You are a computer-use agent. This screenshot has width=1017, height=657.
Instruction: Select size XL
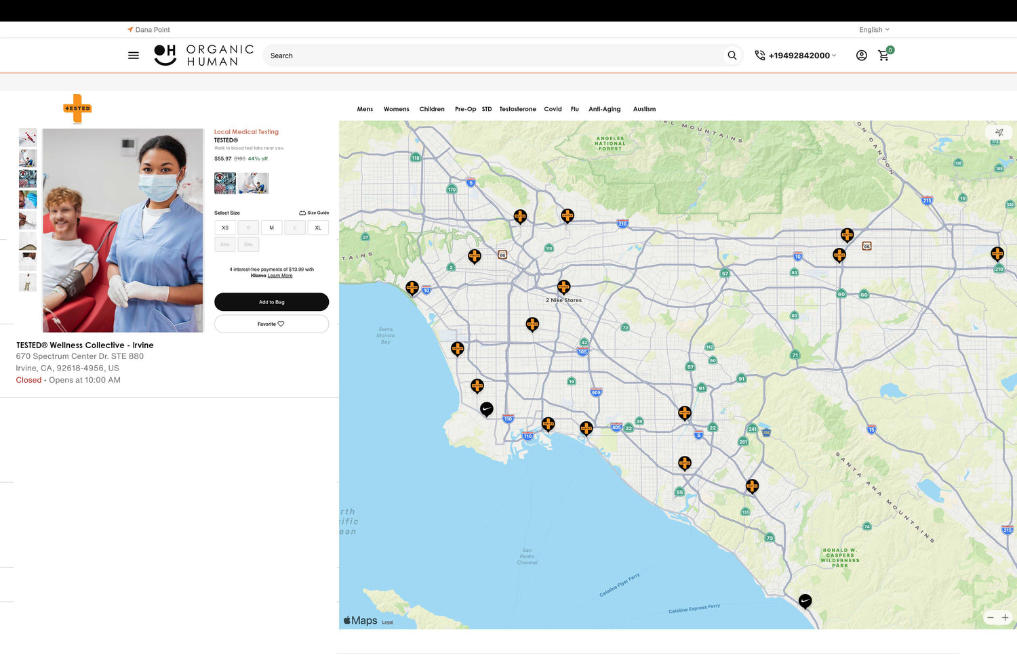318,228
